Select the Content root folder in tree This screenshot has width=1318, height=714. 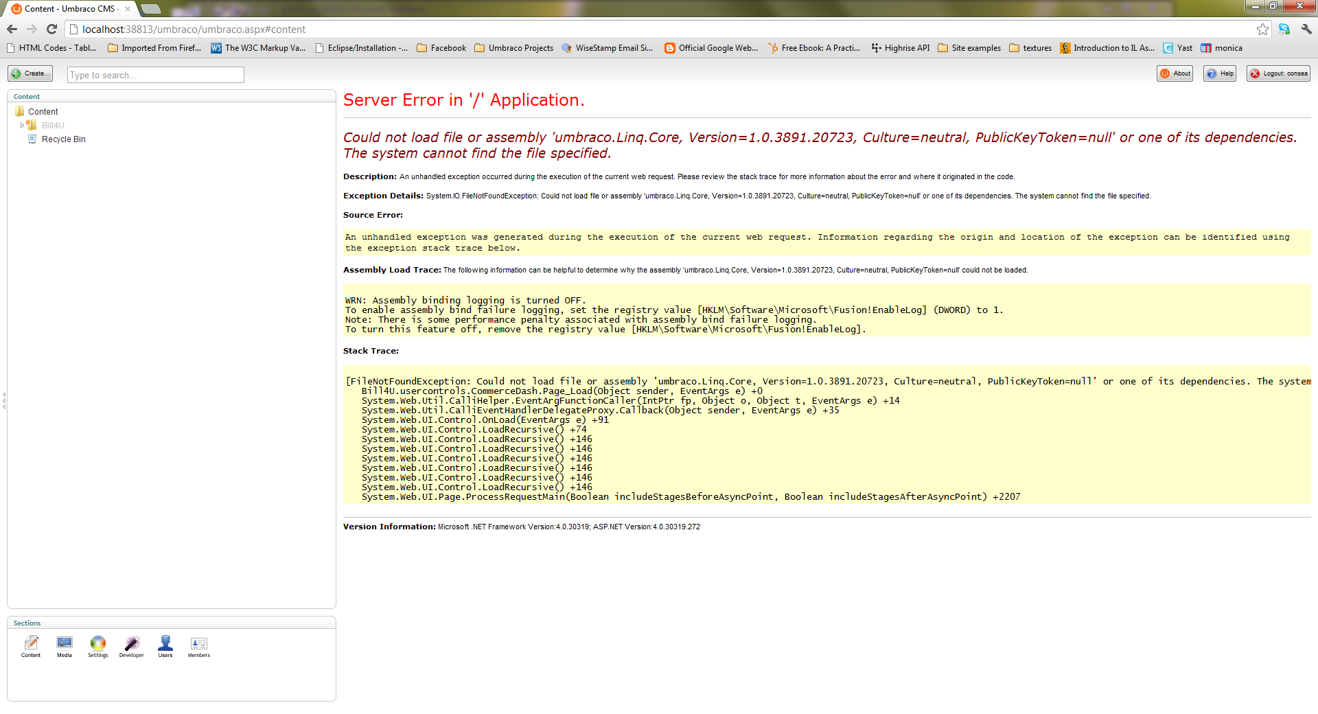43,111
